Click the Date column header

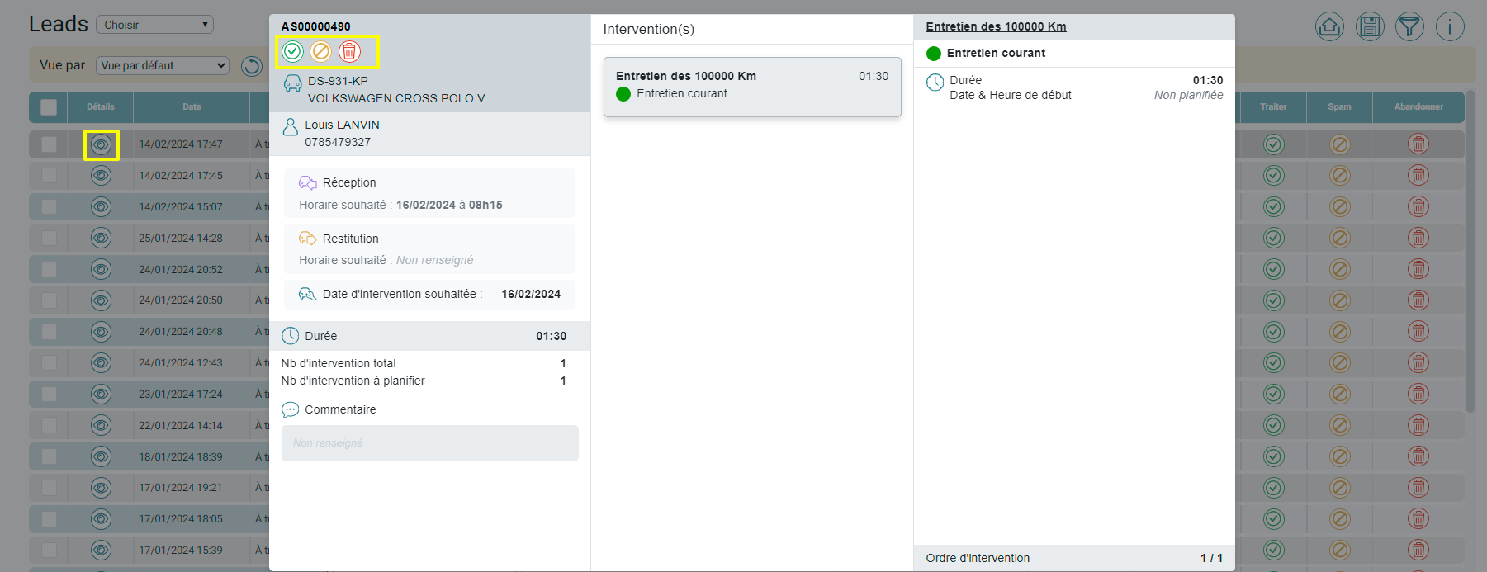[192, 107]
